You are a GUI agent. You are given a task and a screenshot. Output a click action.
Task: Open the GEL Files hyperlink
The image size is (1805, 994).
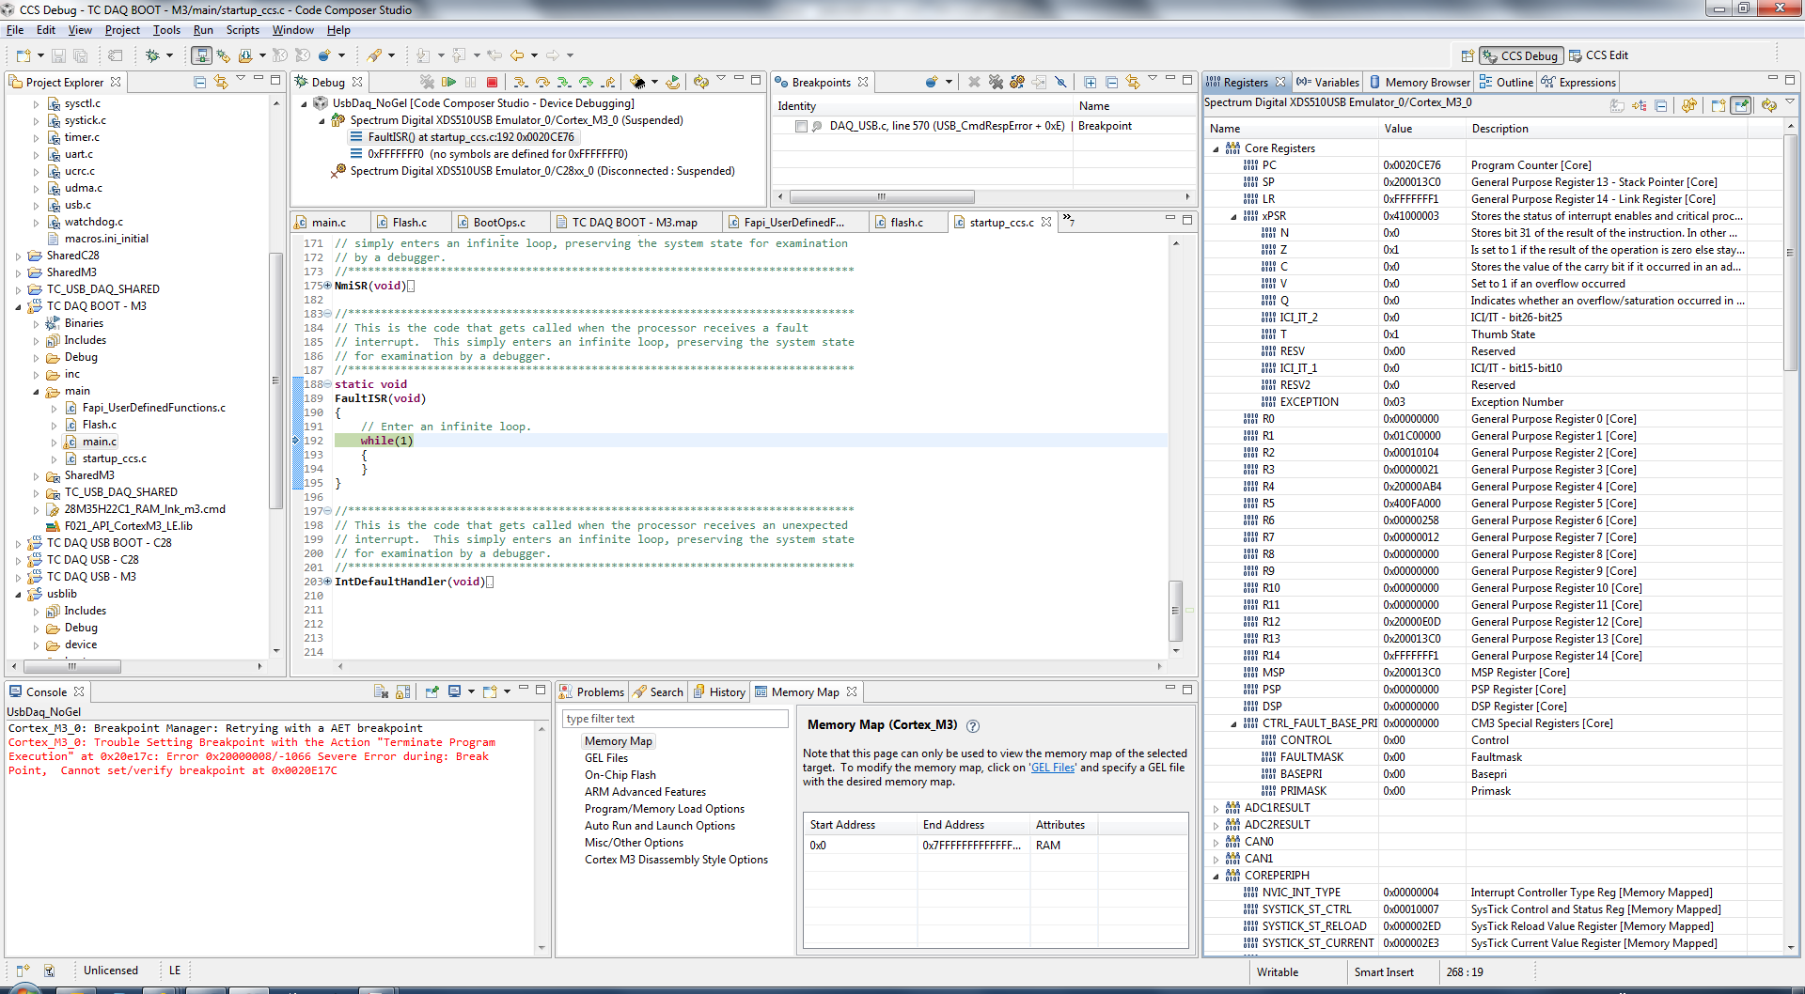click(1053, 768)
